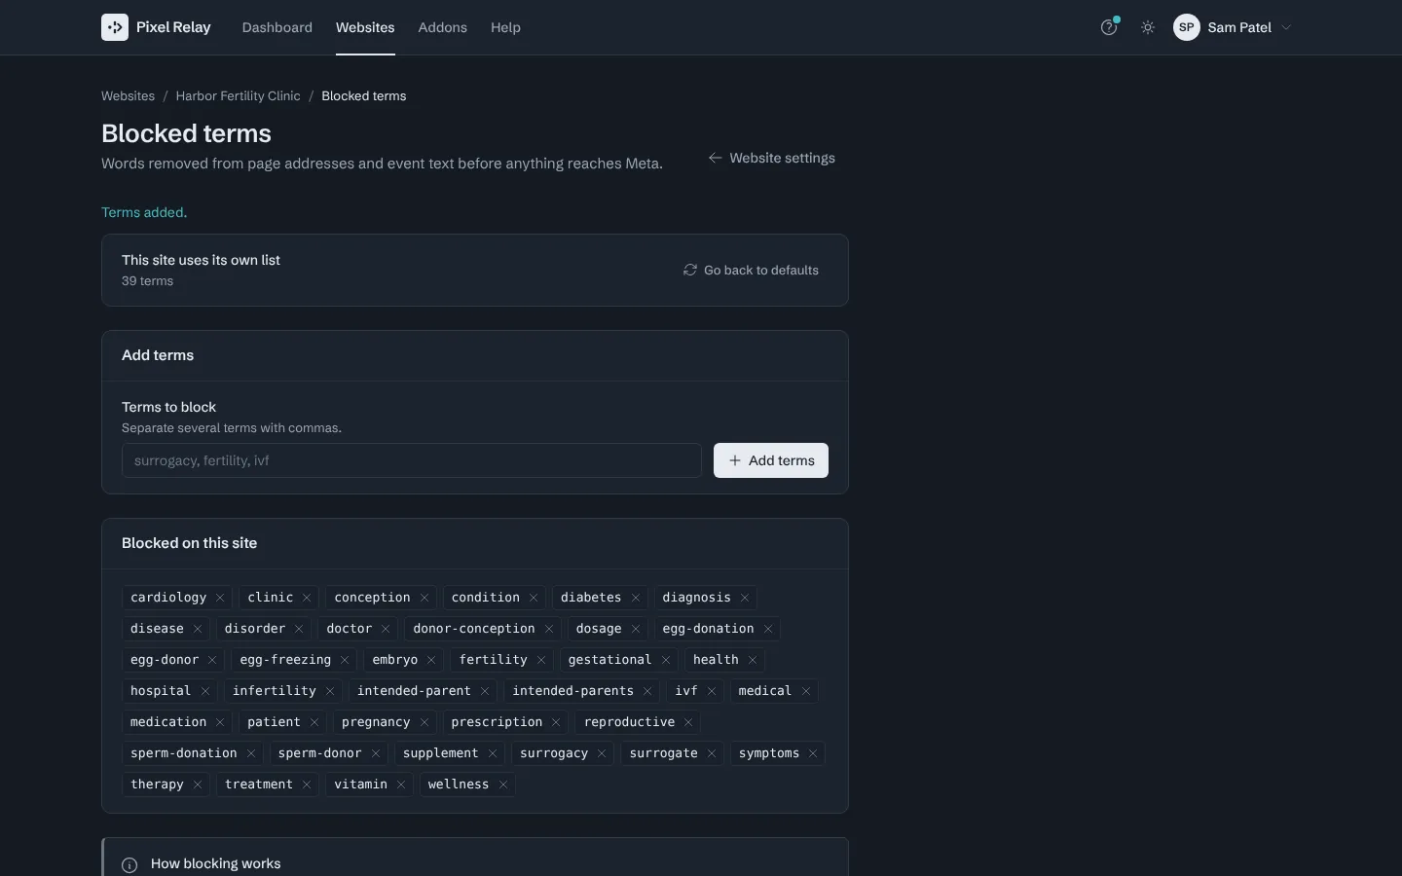This screenshot has height=876, width=1402.
Task: Remove the 'egg-freezing' blocked term
Action: 345,660
